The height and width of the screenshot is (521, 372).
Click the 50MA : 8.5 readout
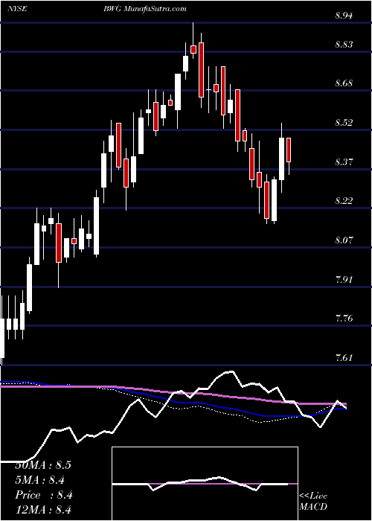pyautogui.click(x=43, y=465)
